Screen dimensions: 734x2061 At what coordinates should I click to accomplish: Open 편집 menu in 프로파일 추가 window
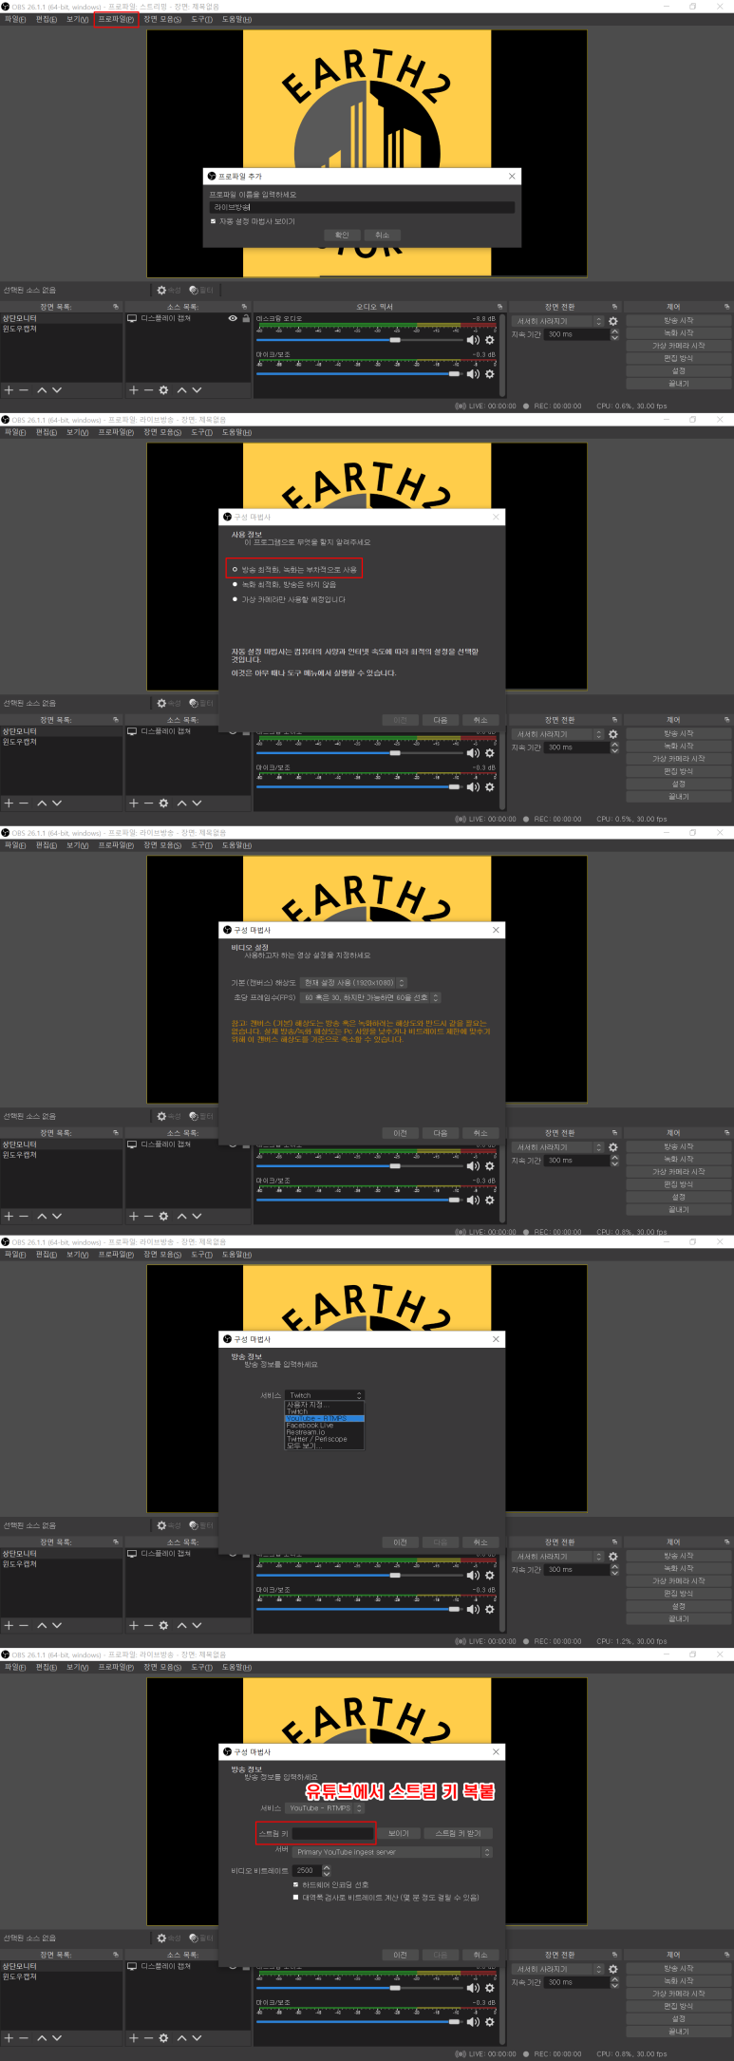[46, 19]
